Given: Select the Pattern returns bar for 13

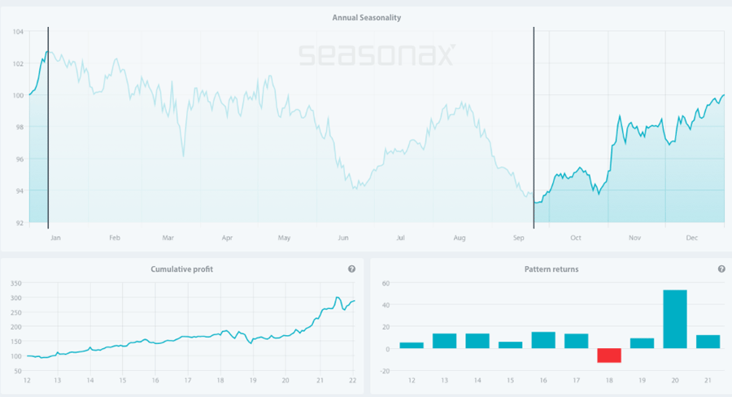Looking at the screenshot, I should click(x=444, y=342).
